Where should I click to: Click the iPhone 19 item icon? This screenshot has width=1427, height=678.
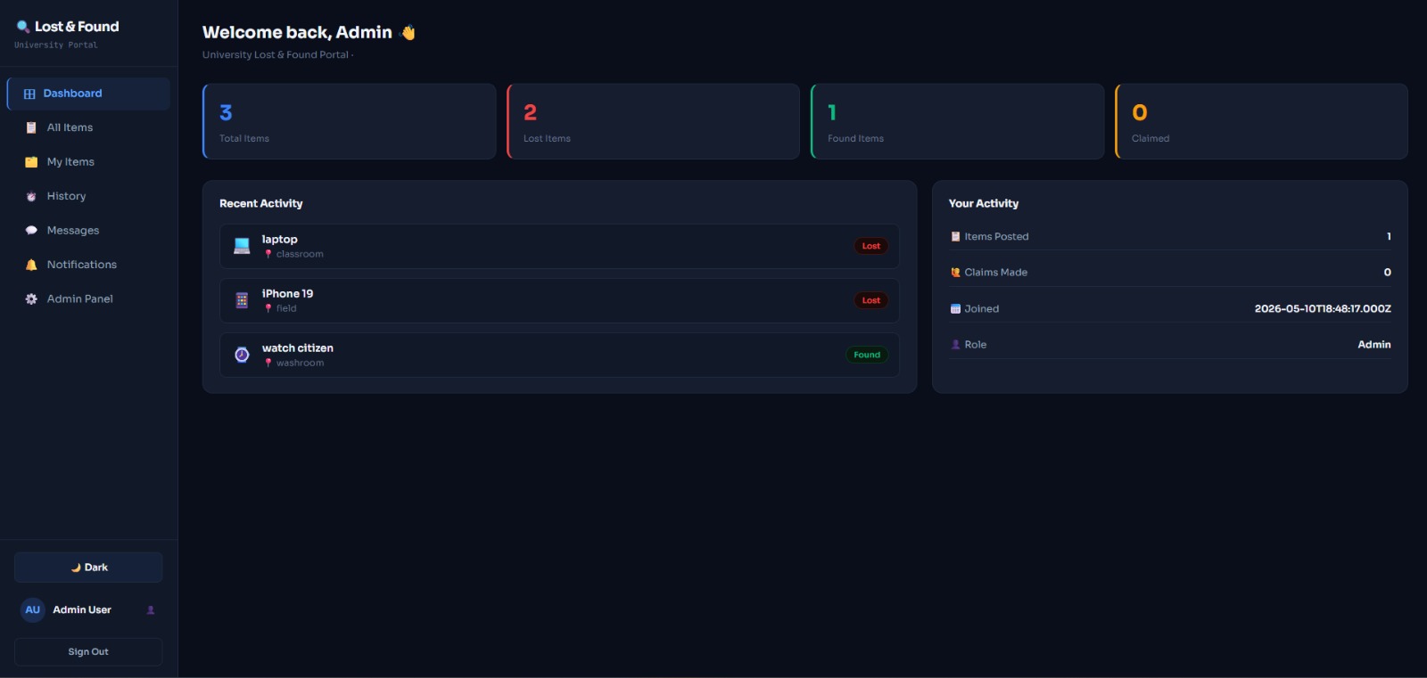pyautogui.click(x=242, y=300)
